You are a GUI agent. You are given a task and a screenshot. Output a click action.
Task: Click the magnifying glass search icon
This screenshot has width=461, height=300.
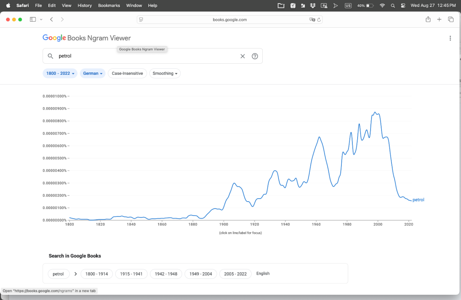pyautogui.click(x=51, y=56)
